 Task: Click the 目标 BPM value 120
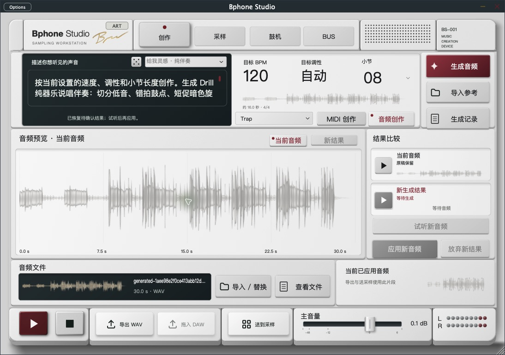(x=256, y=76)
